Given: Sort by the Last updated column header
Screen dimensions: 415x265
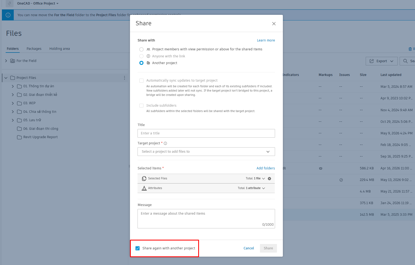Looking at the screenshot, I should tap(391, 75).
